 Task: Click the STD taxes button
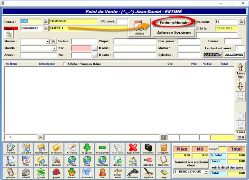[x=241, y=137]
